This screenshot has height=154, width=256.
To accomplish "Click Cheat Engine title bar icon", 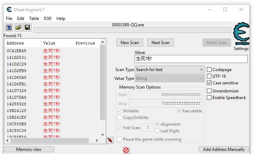I will pos(9,9).
